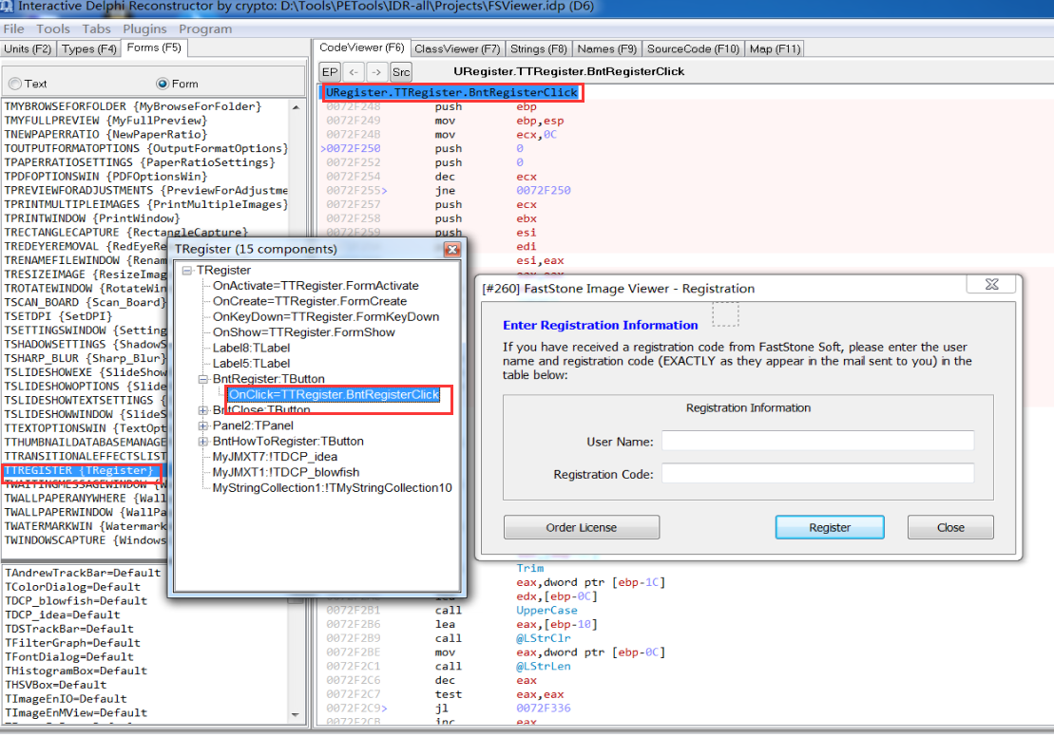Open the Tabs menu
The width and height of the screenshot is (1054, 737).
(x=96, y=28)
